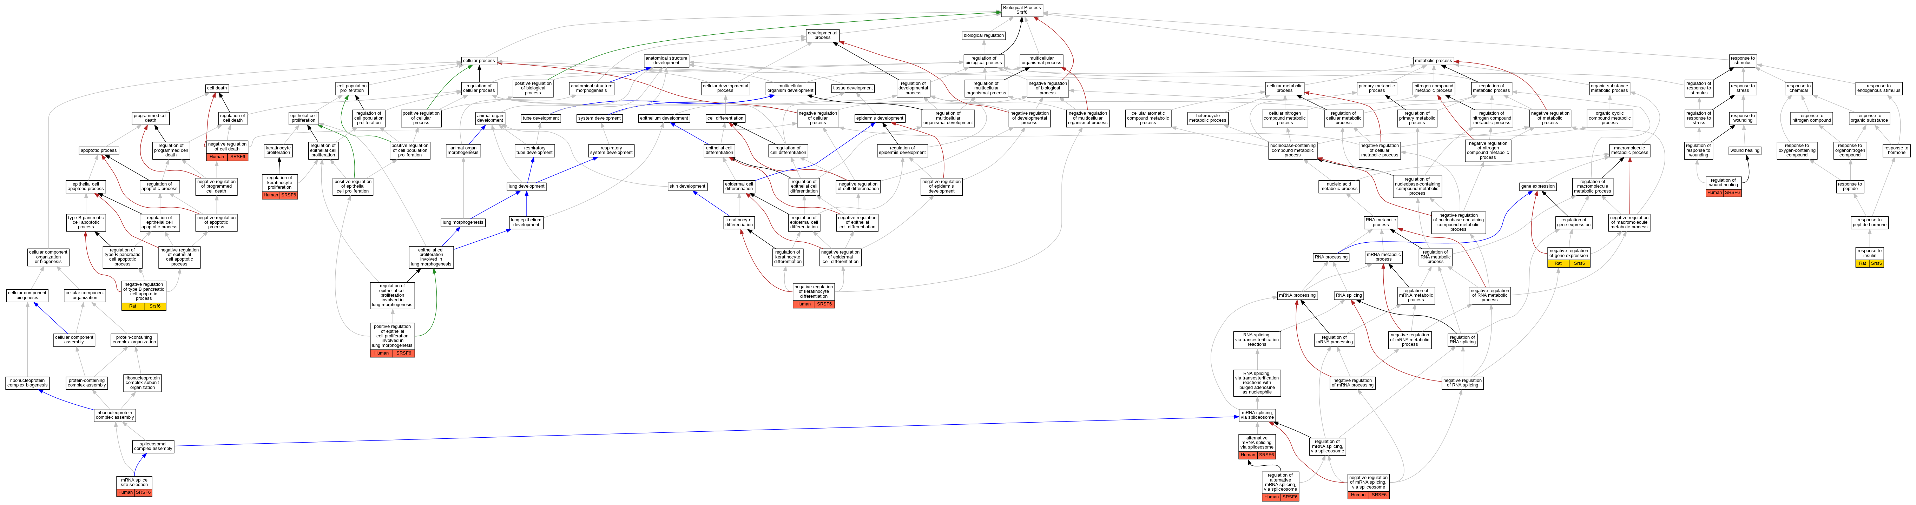Select the 'ribonucleoprotein complex assembly' node

click(x=115, y=415)
